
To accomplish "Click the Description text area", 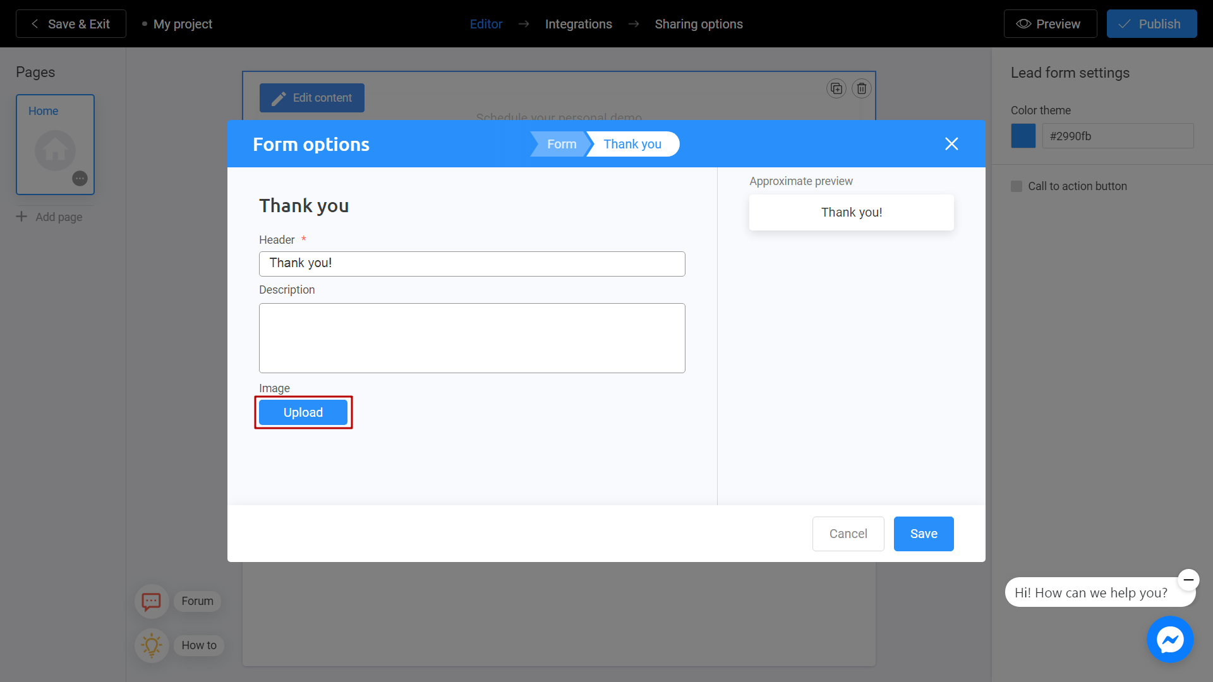I will (473, 337).
